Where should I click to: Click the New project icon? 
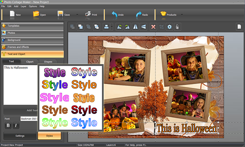pos(12,14)
